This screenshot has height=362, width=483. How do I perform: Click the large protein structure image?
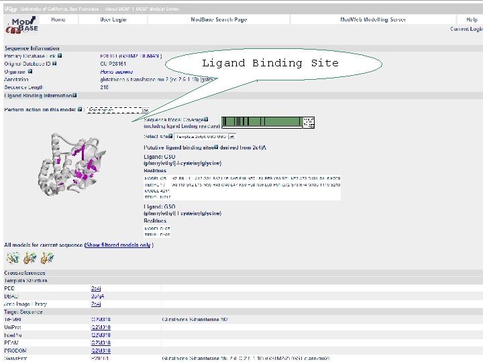click(x=72, y=164)
